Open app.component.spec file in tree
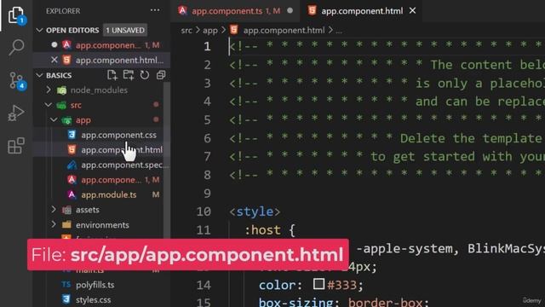This screenshot has height=307, width=545. pos(101,165)
